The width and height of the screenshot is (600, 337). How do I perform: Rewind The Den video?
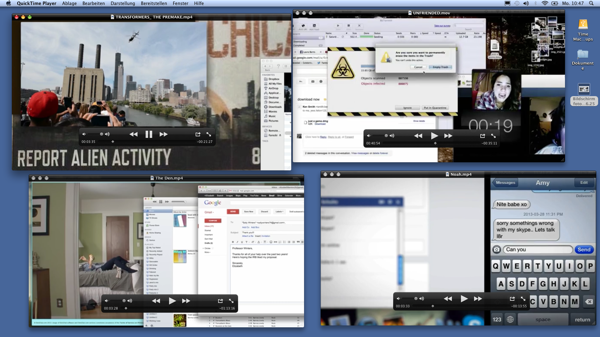156,301
